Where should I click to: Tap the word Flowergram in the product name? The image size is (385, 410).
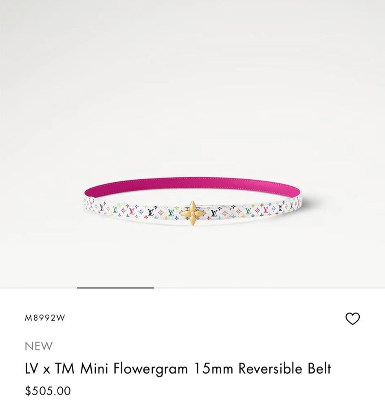(151, 369)
